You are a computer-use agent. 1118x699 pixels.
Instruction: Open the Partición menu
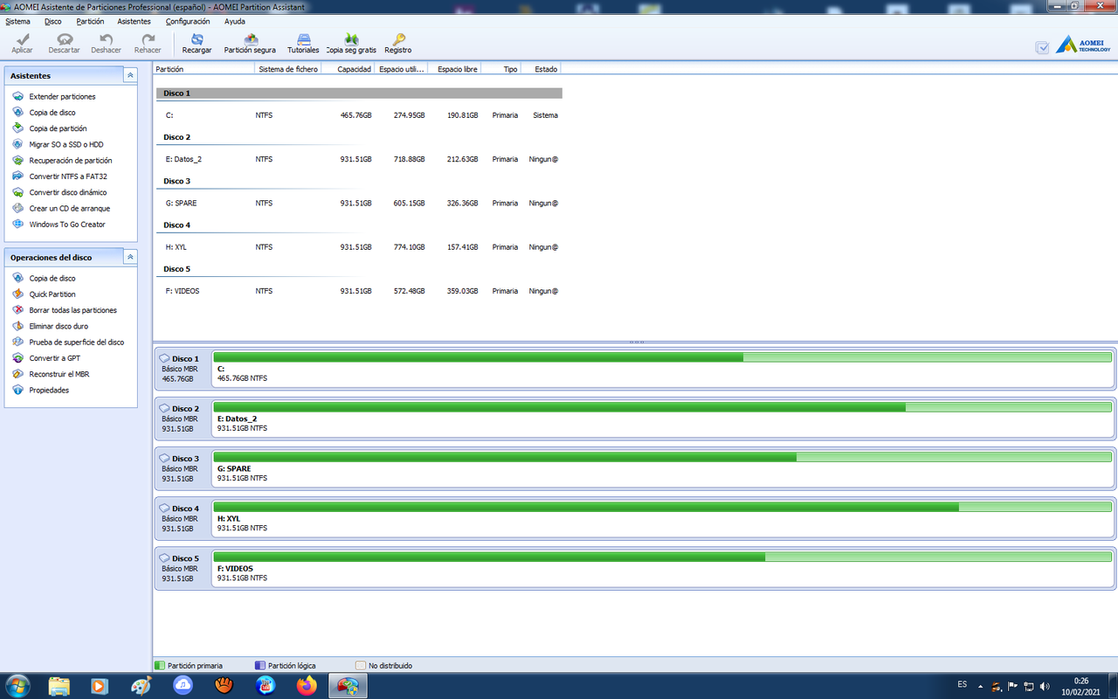[x=90, y=21]
